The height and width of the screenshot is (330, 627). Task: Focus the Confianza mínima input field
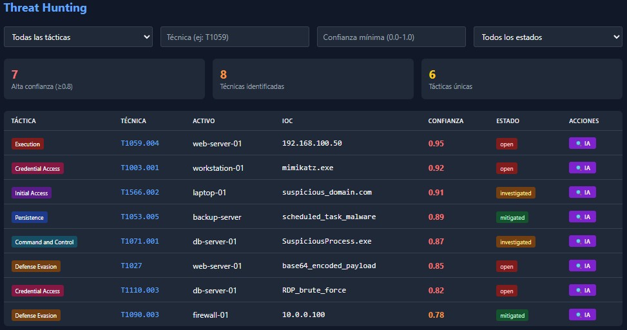point(391,37)
